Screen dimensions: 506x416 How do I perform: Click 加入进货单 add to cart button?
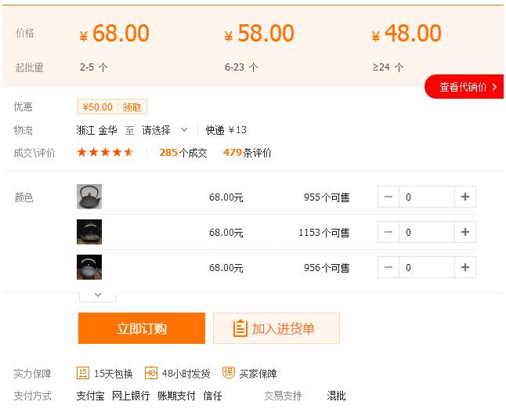point(276,328)
